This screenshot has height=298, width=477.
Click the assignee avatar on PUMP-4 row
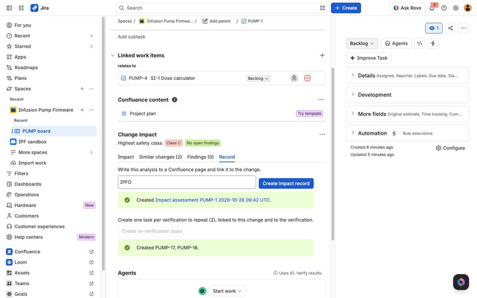[x=294, y=78]
